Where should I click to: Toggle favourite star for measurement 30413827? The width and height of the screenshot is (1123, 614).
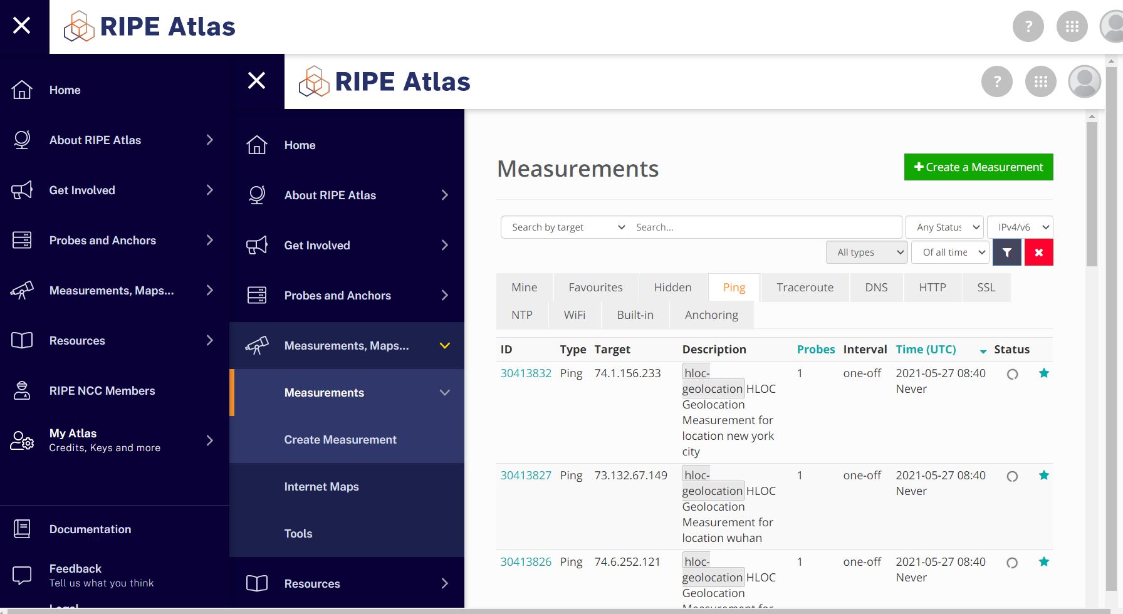click(x=1043, y=476)
